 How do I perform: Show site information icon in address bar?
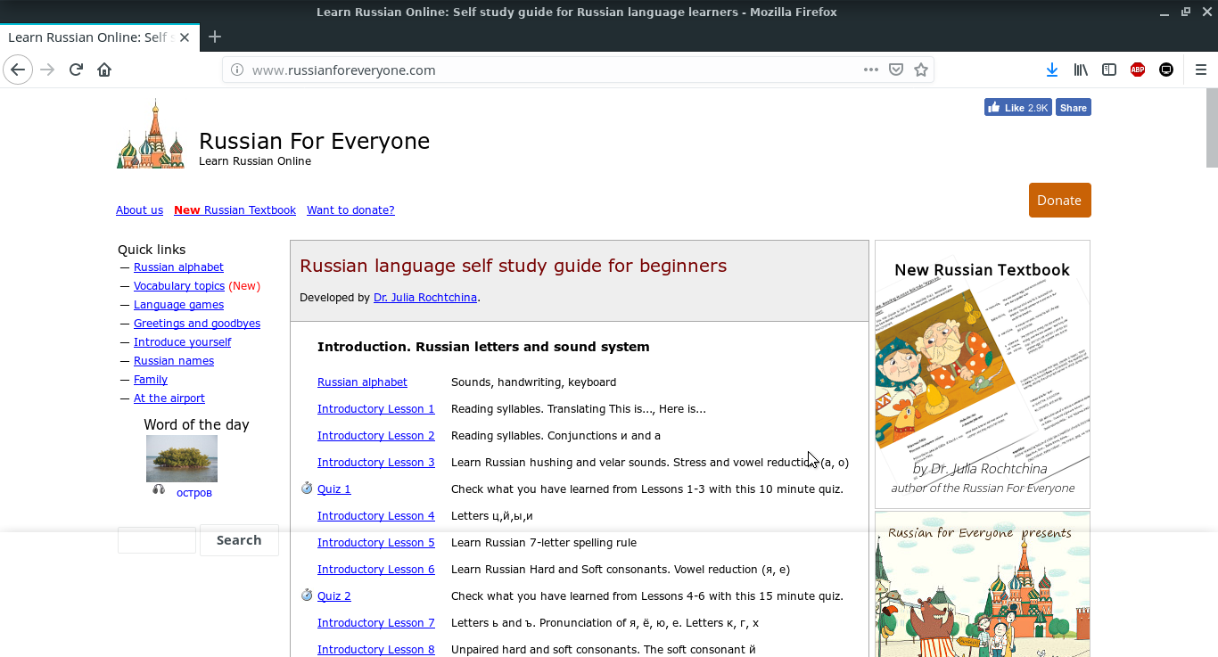[x=237, y=70]
